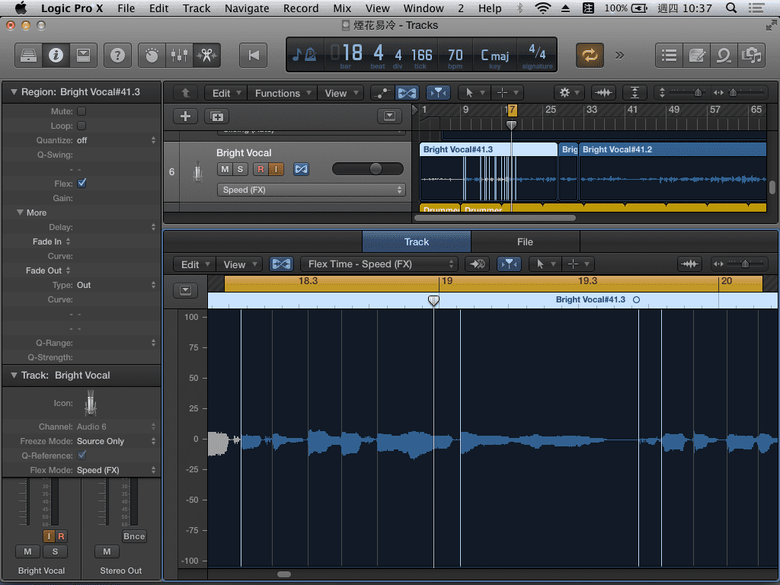This screenshot has height=585, width=780.
Task: Toggle the Inspector info button
Action: click(56, 55)
